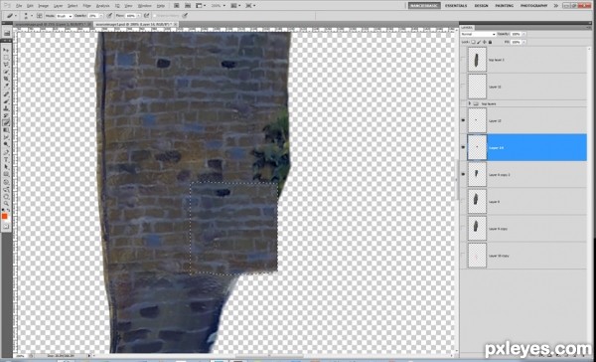Show the Layer 9 copy layer

pos(463,229)
